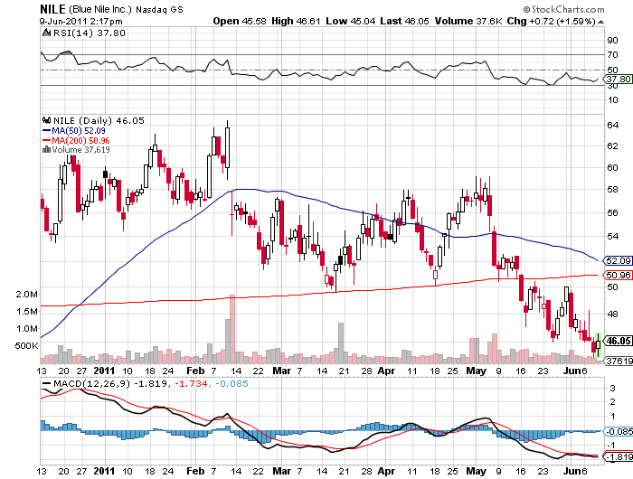The width and height of the screenshot is (633, 479).
Task: Click the MA(50) blue legend line
Action: (x=46, y=131)
